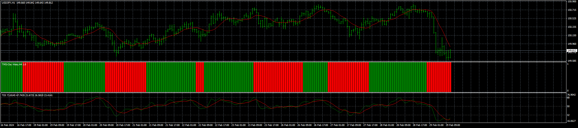Viewport: 578px width, 128px height.
Task: Select the 29 Feb 01:00 time label
Action: pyautogui.click(x=436, y=125)
